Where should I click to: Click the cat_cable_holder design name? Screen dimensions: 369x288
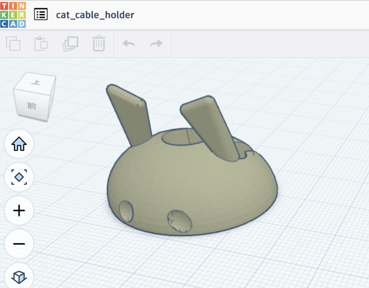coord(95,15)
